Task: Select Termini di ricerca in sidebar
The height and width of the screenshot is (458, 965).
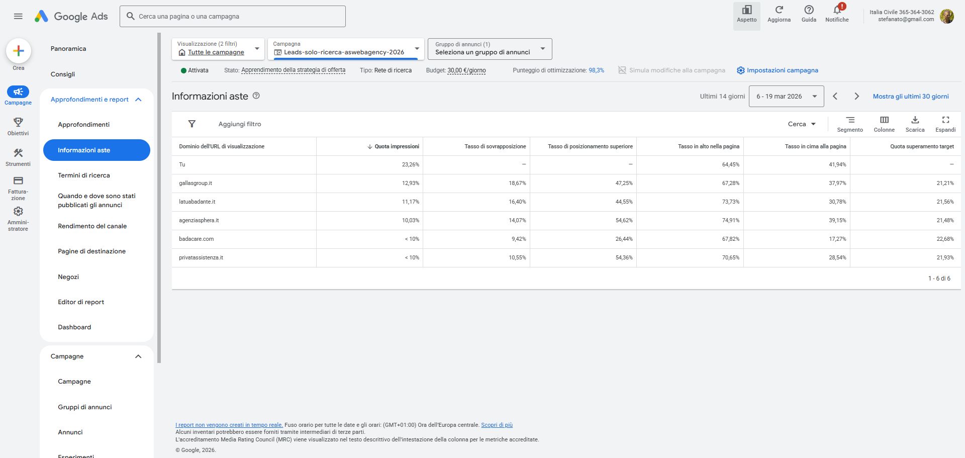Action: pyautogui.click(x=84, y=175)
